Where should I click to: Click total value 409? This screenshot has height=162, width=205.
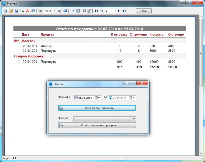(139, 67)
